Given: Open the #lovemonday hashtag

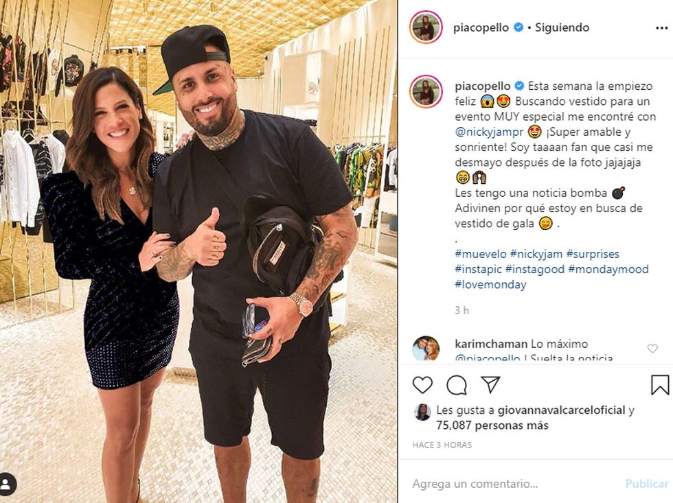Looking at the screenshot, I should pos(490,284).
